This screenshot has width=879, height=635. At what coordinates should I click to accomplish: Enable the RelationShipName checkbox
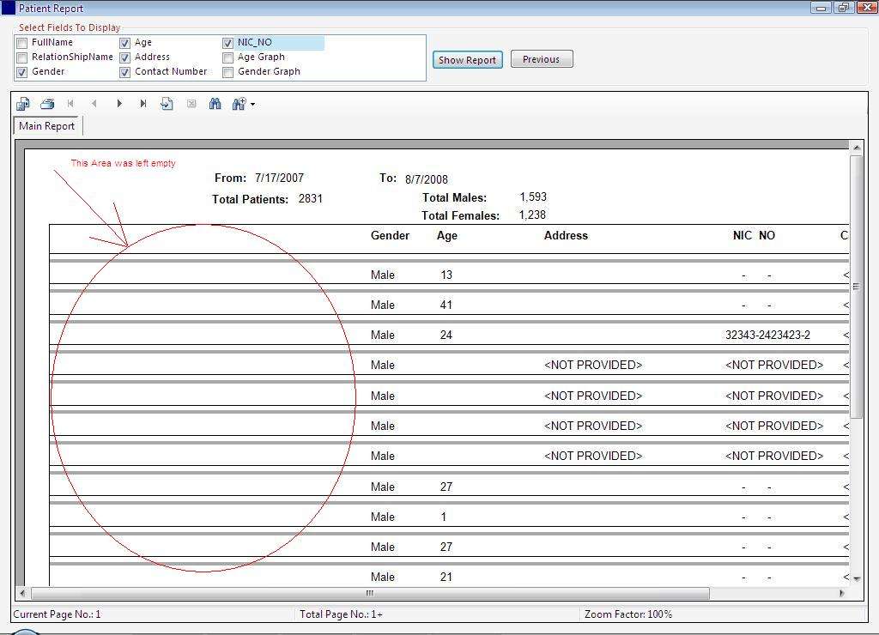21,57
